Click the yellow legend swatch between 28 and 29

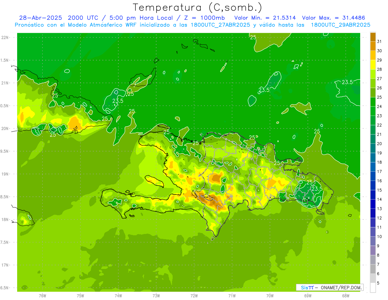[x=373, y=65]
